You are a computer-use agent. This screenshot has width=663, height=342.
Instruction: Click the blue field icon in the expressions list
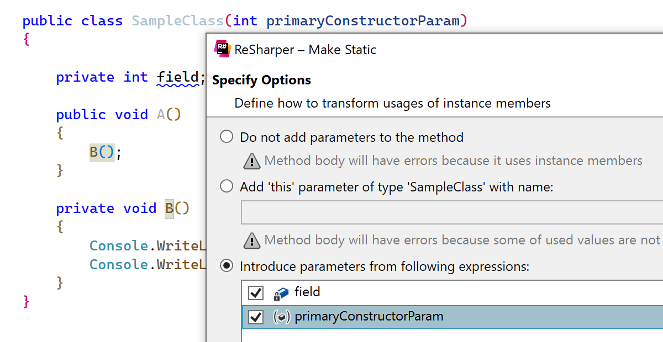[281, 293]
